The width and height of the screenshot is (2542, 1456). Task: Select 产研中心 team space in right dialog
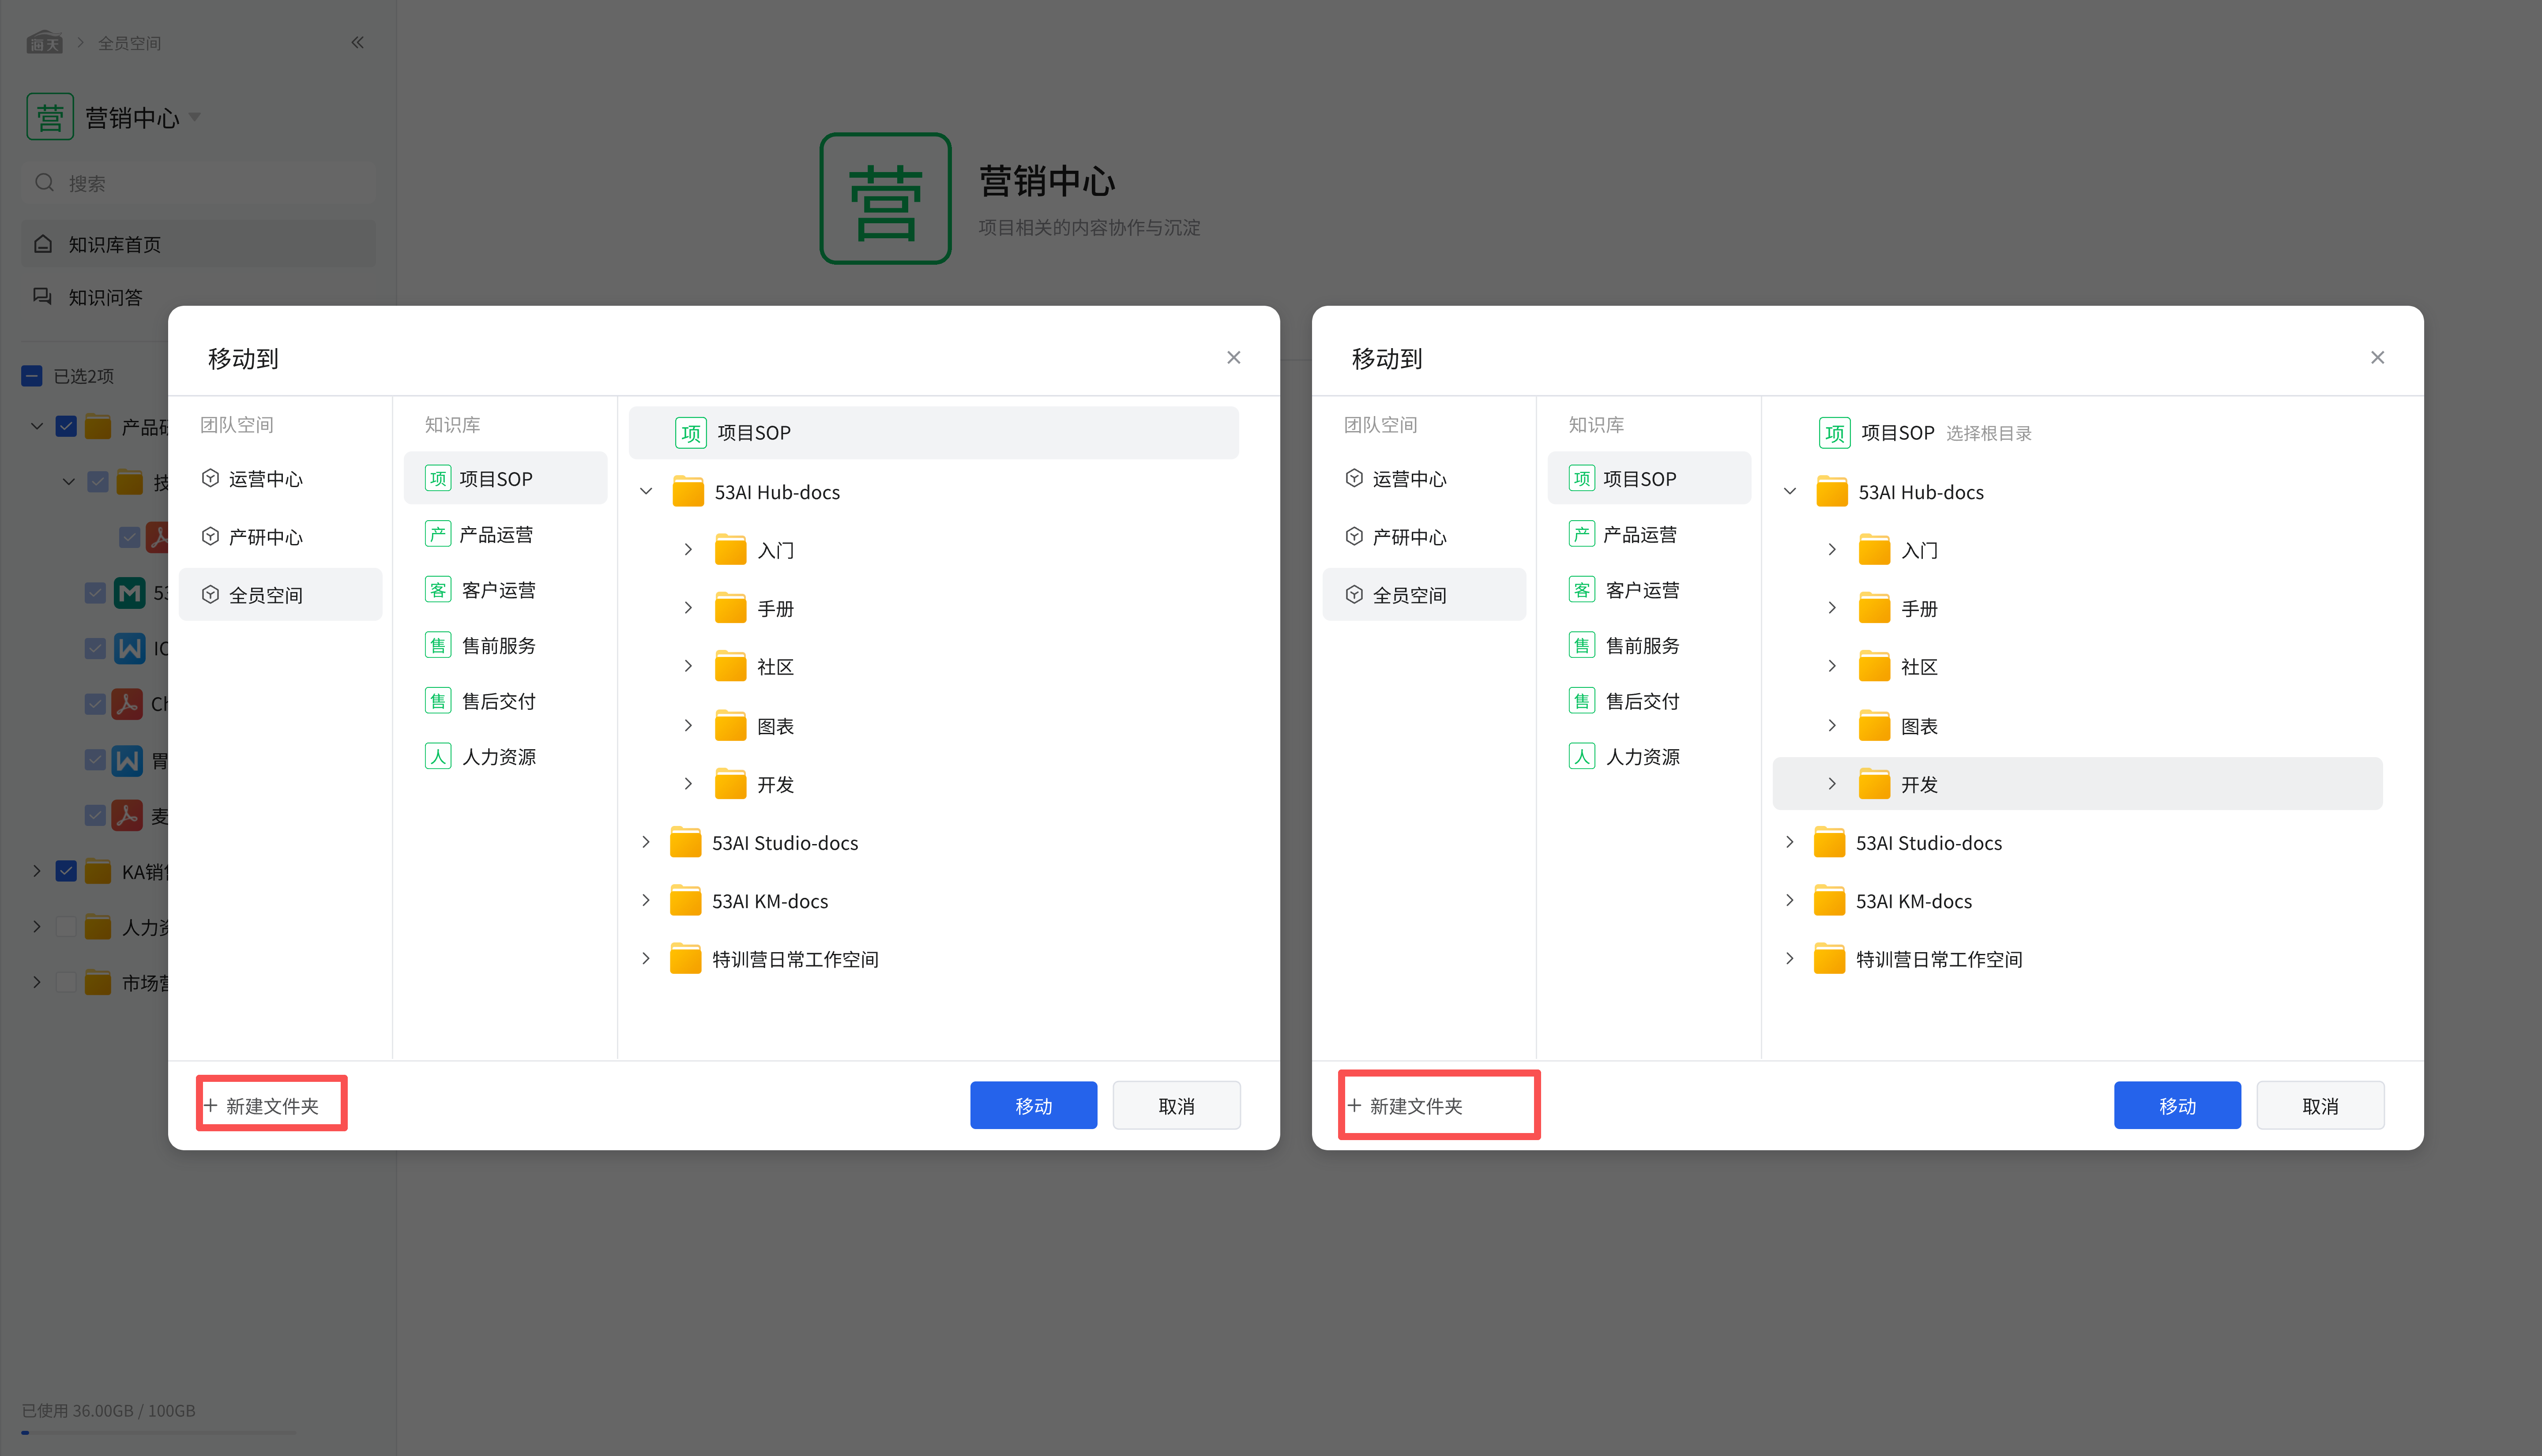[1408, 537]
